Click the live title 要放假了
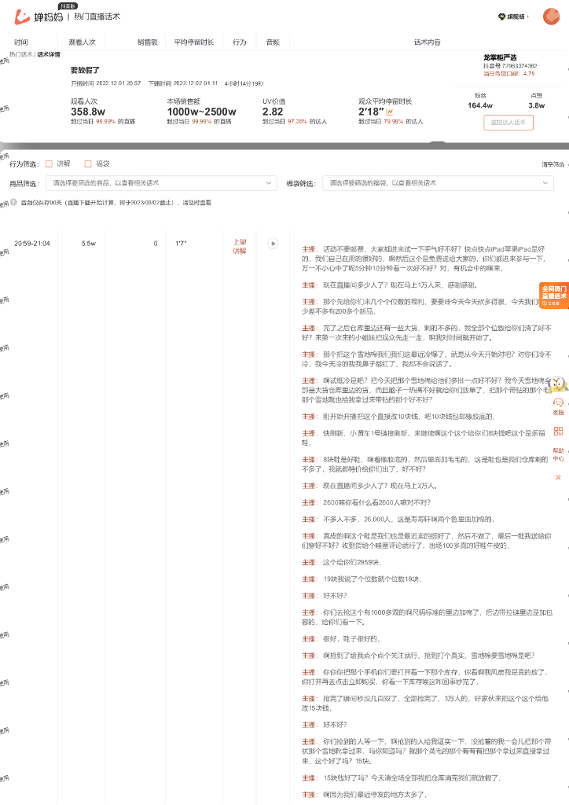The image size is (569, 805). point(85,70)
